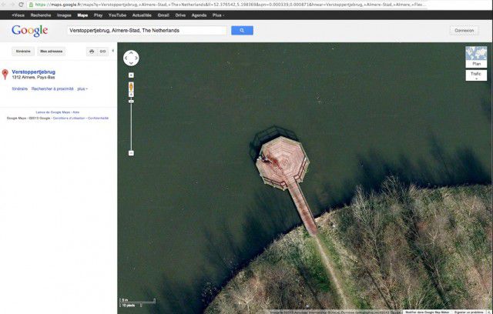Select Gmail in the top navigation bar

click(x=163, y=15)
